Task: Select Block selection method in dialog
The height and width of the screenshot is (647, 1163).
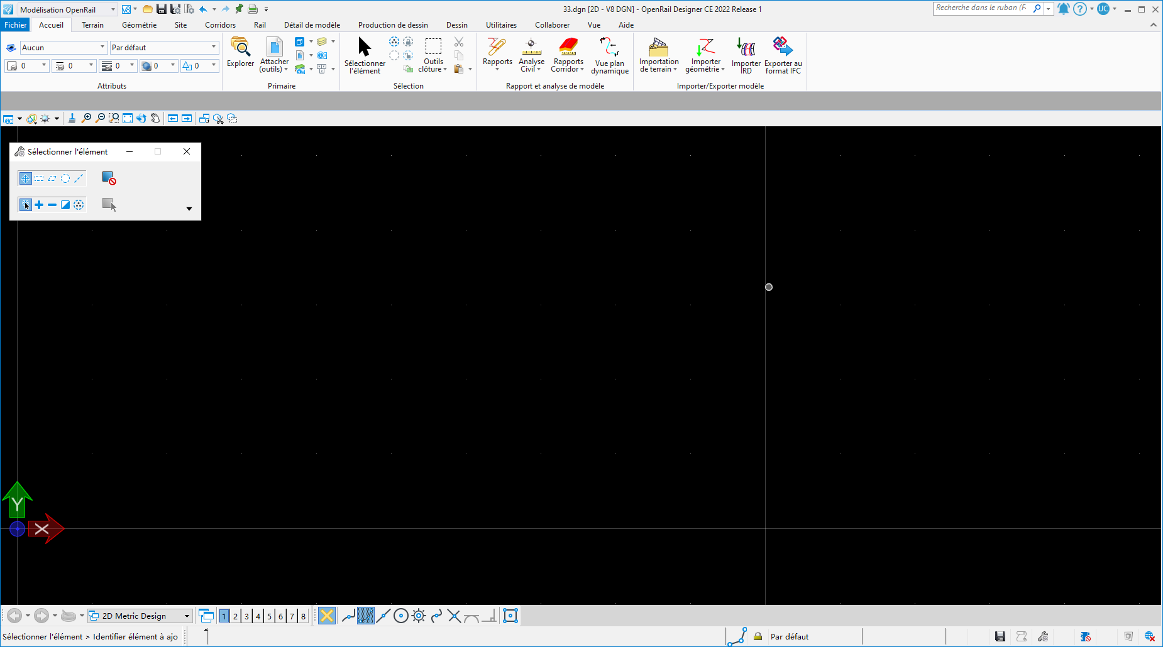Action: point(39,178)
